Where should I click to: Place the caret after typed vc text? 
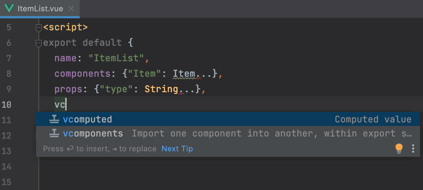pos(66,105)
